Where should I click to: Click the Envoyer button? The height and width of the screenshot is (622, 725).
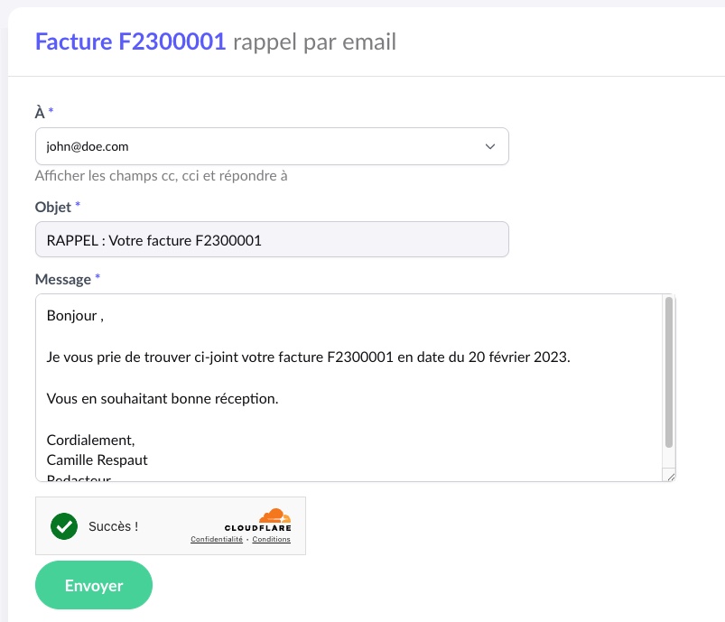(94, 585)
